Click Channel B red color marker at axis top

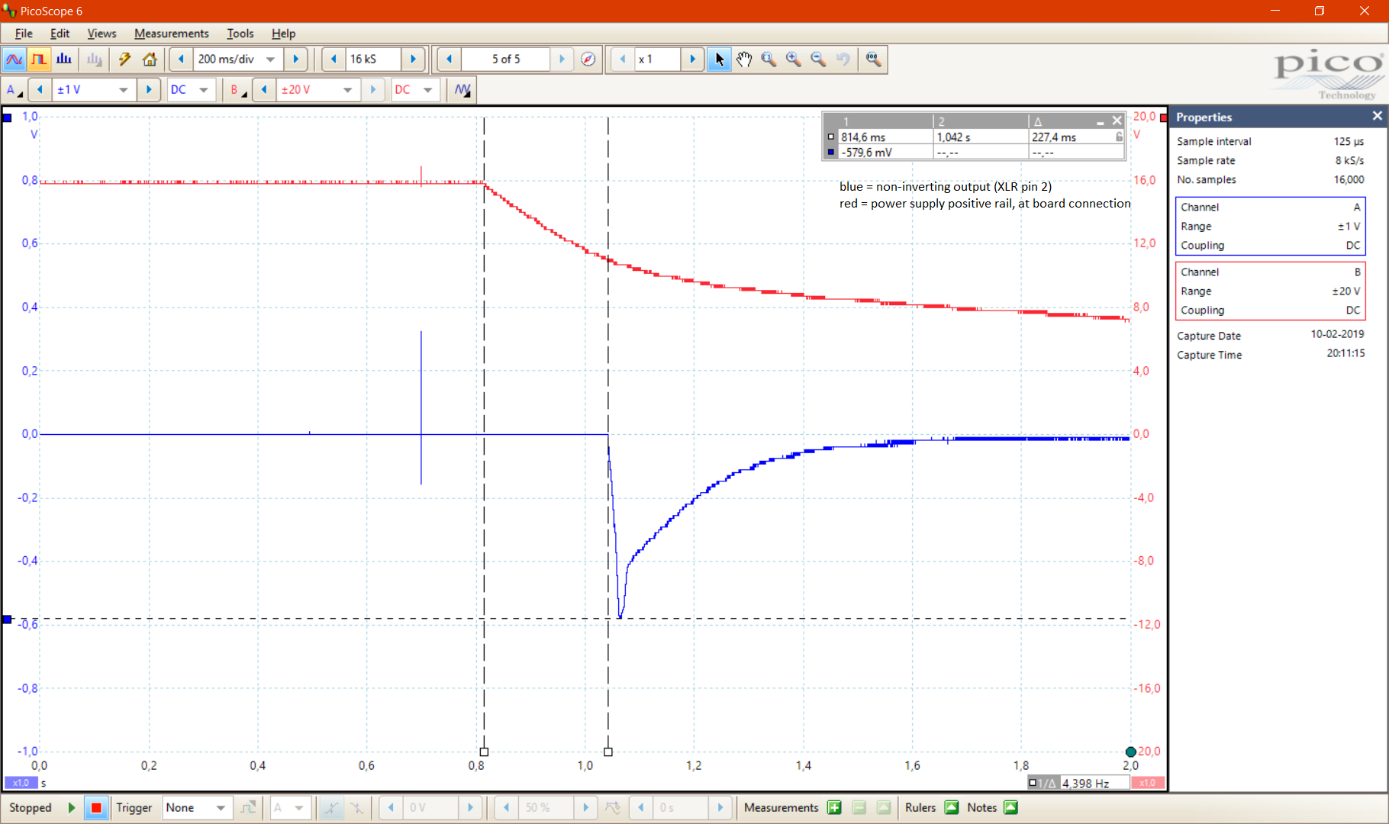tap(1163, 117)
